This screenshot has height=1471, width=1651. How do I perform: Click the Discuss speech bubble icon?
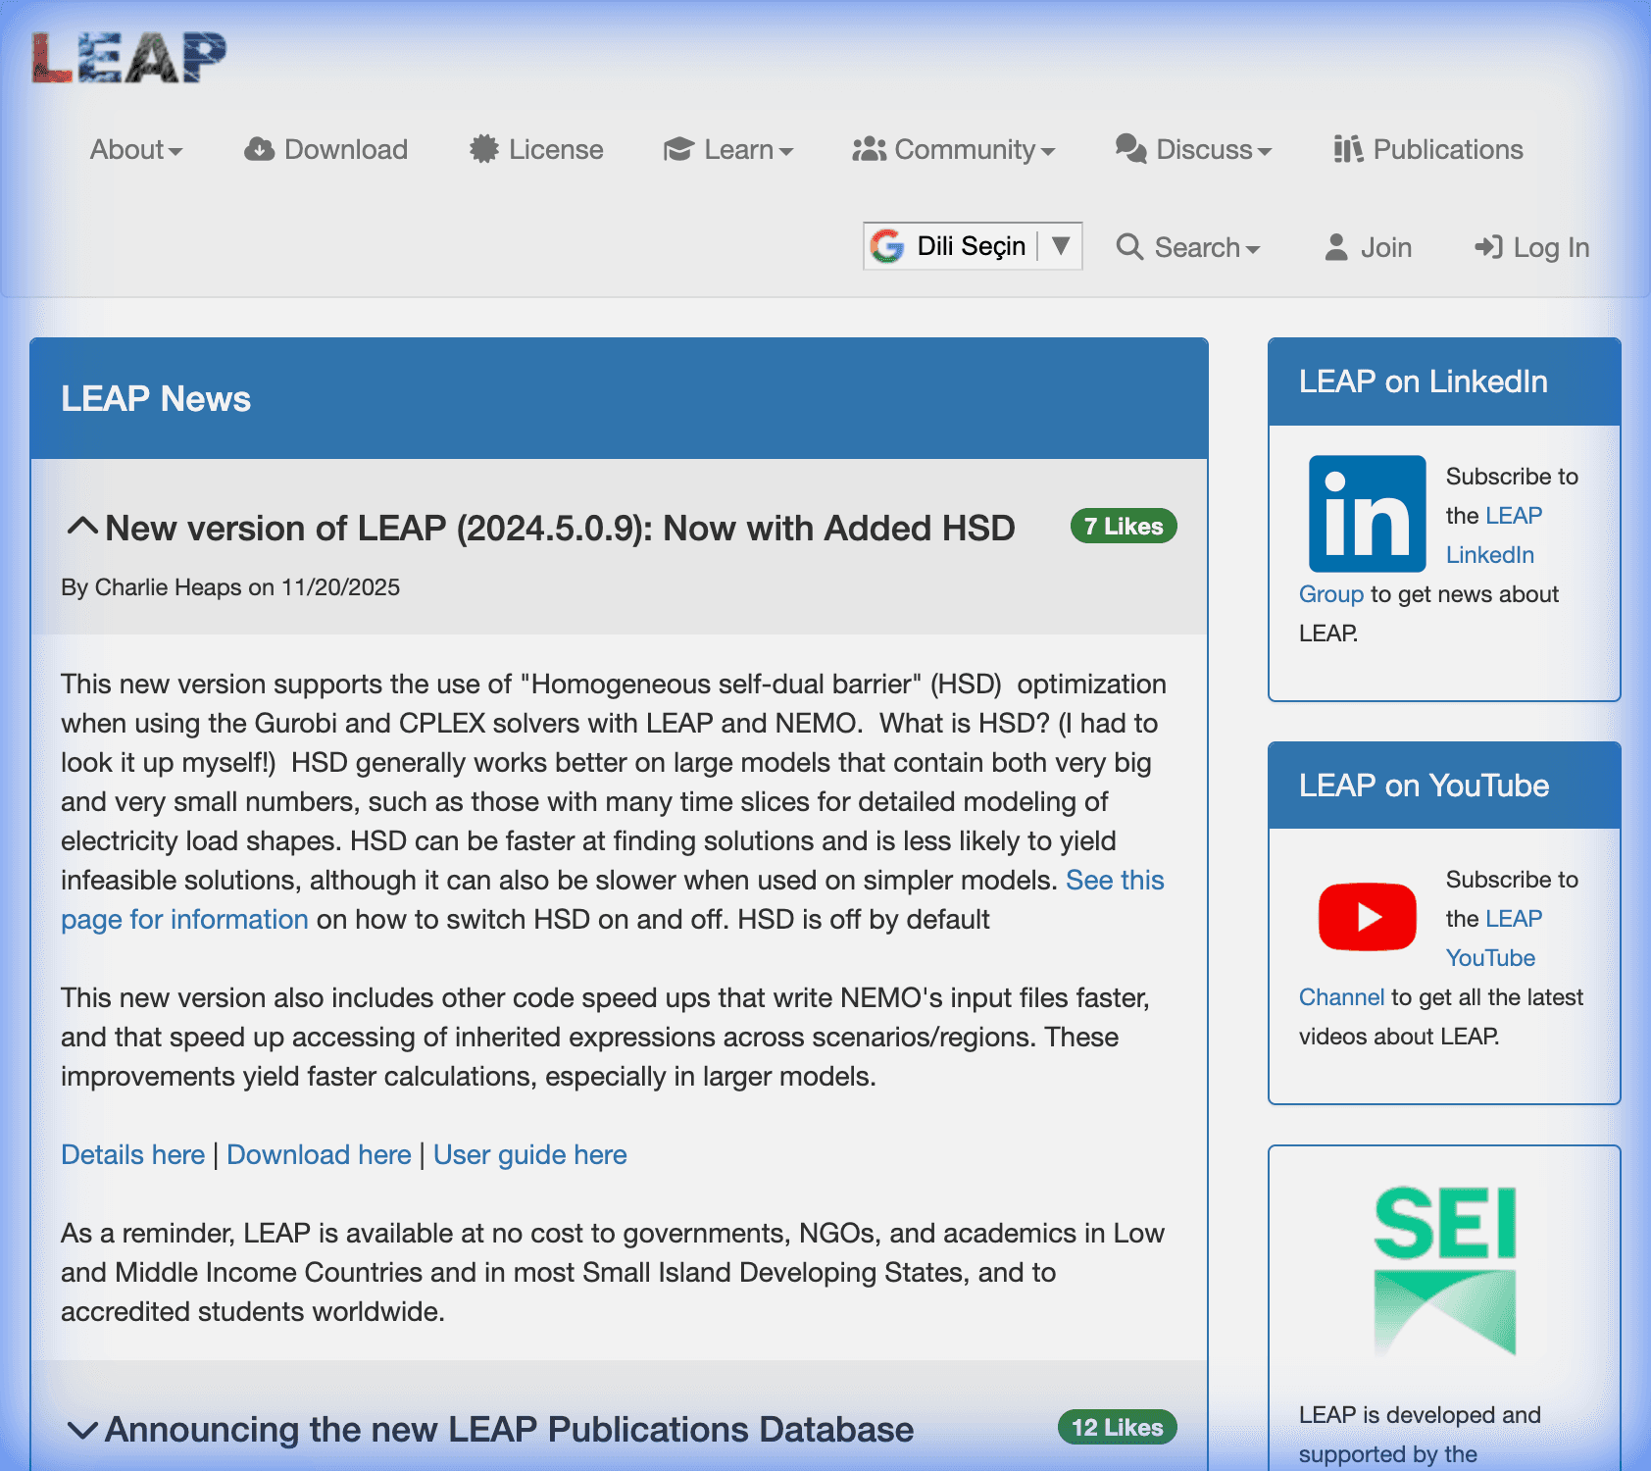pyautogui.click(x=1129, y=149)
